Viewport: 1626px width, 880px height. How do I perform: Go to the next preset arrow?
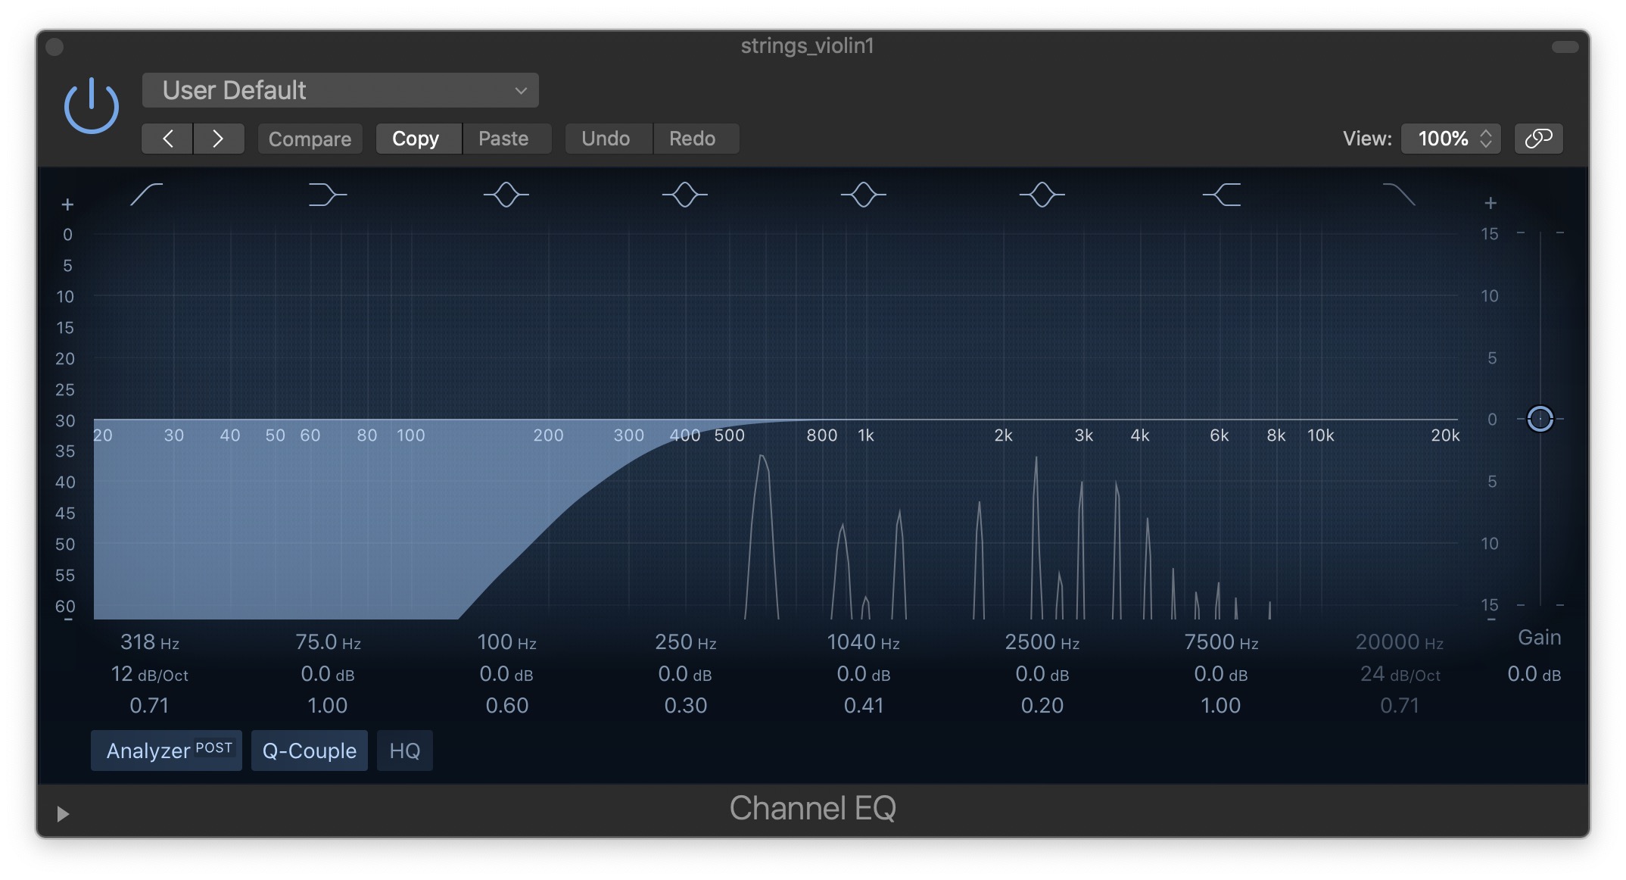(218, 139)
